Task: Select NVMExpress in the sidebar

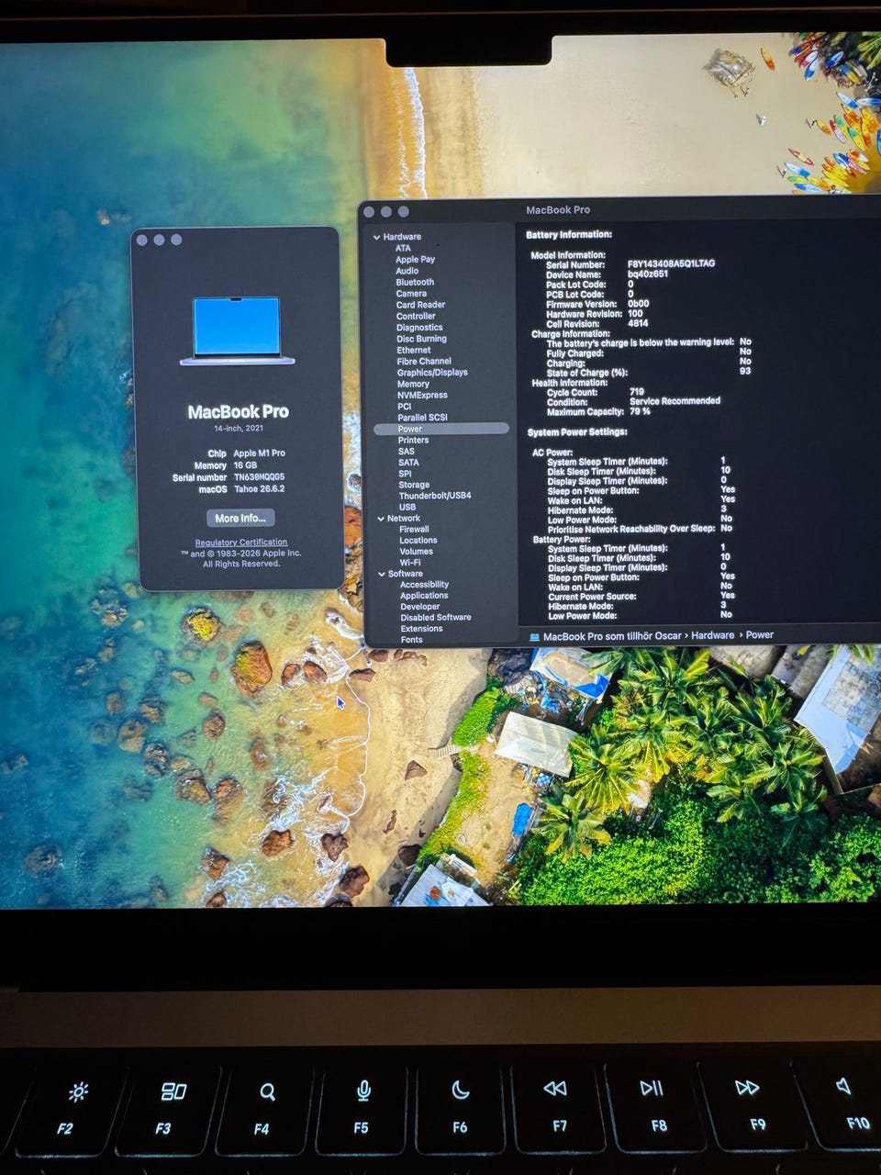Action: pyautogui.click(x=422, y=395)
